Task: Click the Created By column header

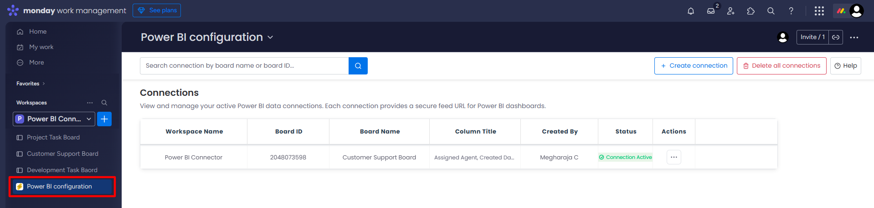Action: pyautogui.click(x=560, y=132)
